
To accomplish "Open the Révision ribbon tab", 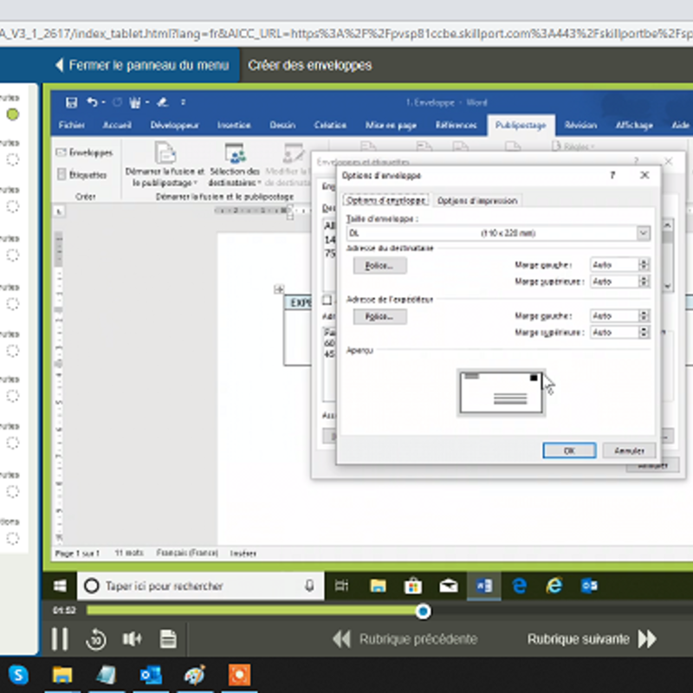I will 580,125.
